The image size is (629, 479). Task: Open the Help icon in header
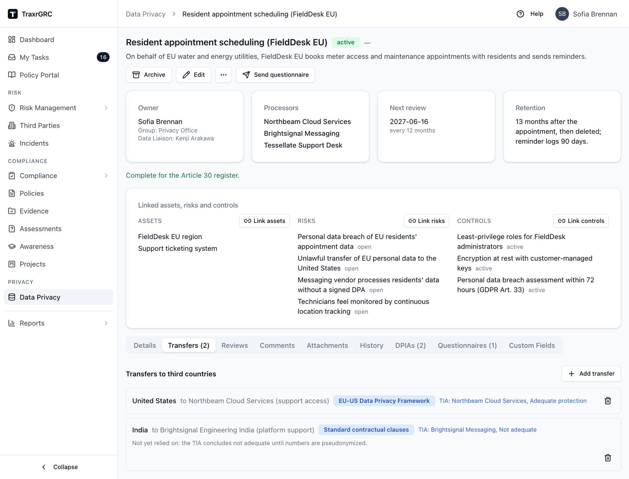click(x=520, y=14)
